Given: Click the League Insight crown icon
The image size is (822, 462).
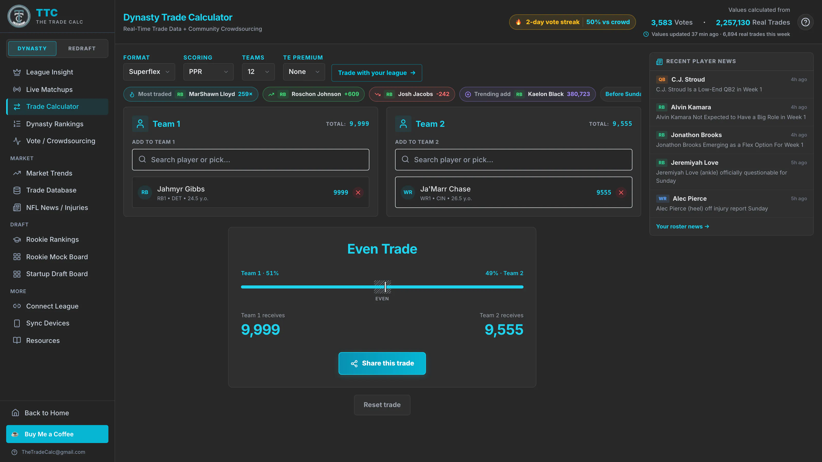Looking at the screenshot, I should [x=17, y=72].
